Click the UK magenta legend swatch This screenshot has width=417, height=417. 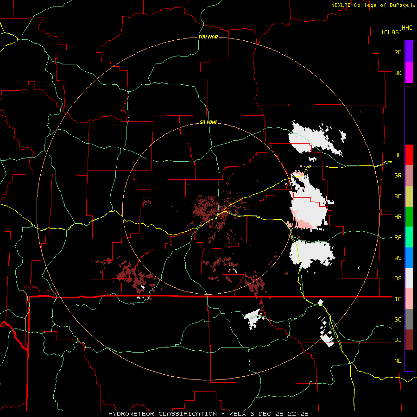click(409, 73)
